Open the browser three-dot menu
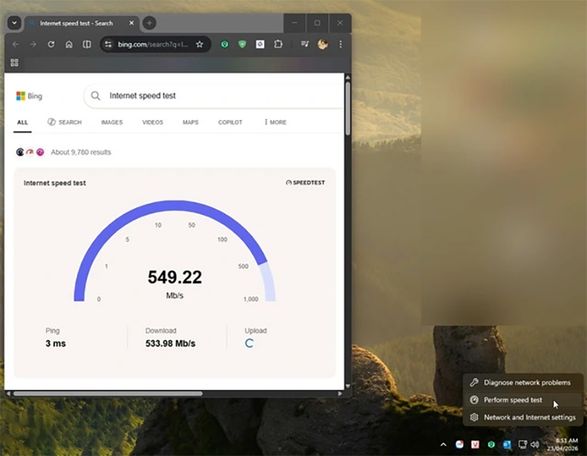Image resolution: width=587 pixels, height=456 pixels. click(x=341, y=44)
